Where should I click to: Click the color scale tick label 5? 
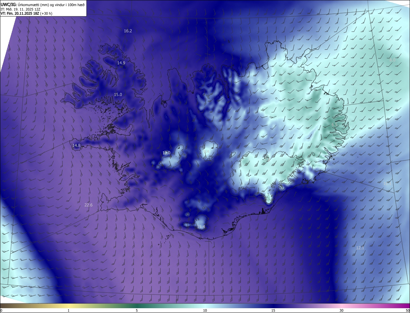click(137, 310)
